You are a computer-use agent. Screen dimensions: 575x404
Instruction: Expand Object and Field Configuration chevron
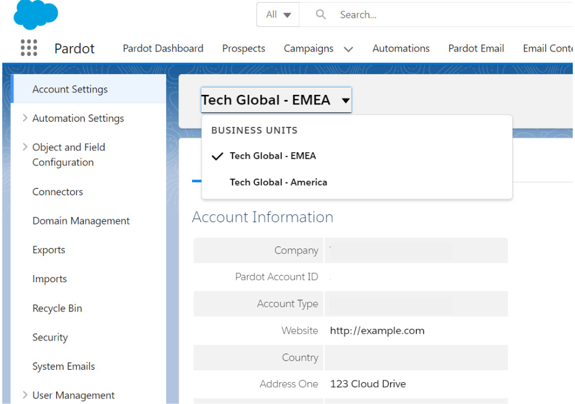[25, 147]
